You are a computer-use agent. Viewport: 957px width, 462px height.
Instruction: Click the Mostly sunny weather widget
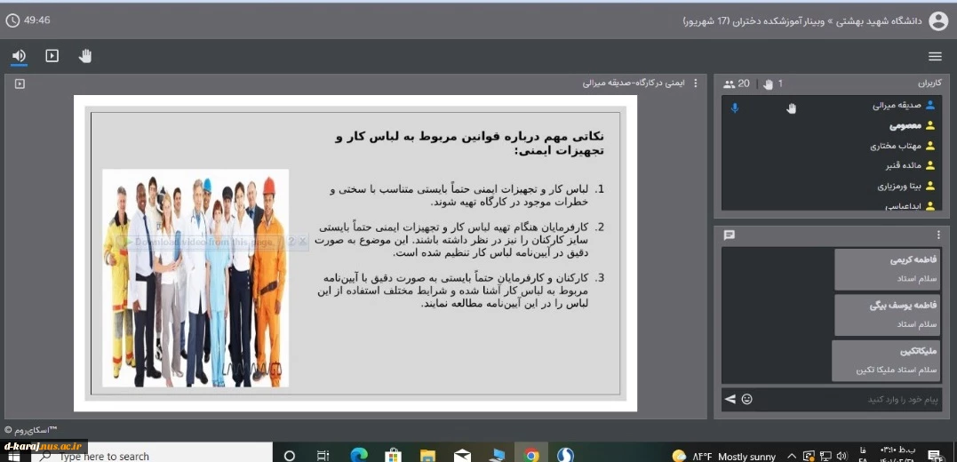click(724, 456)
